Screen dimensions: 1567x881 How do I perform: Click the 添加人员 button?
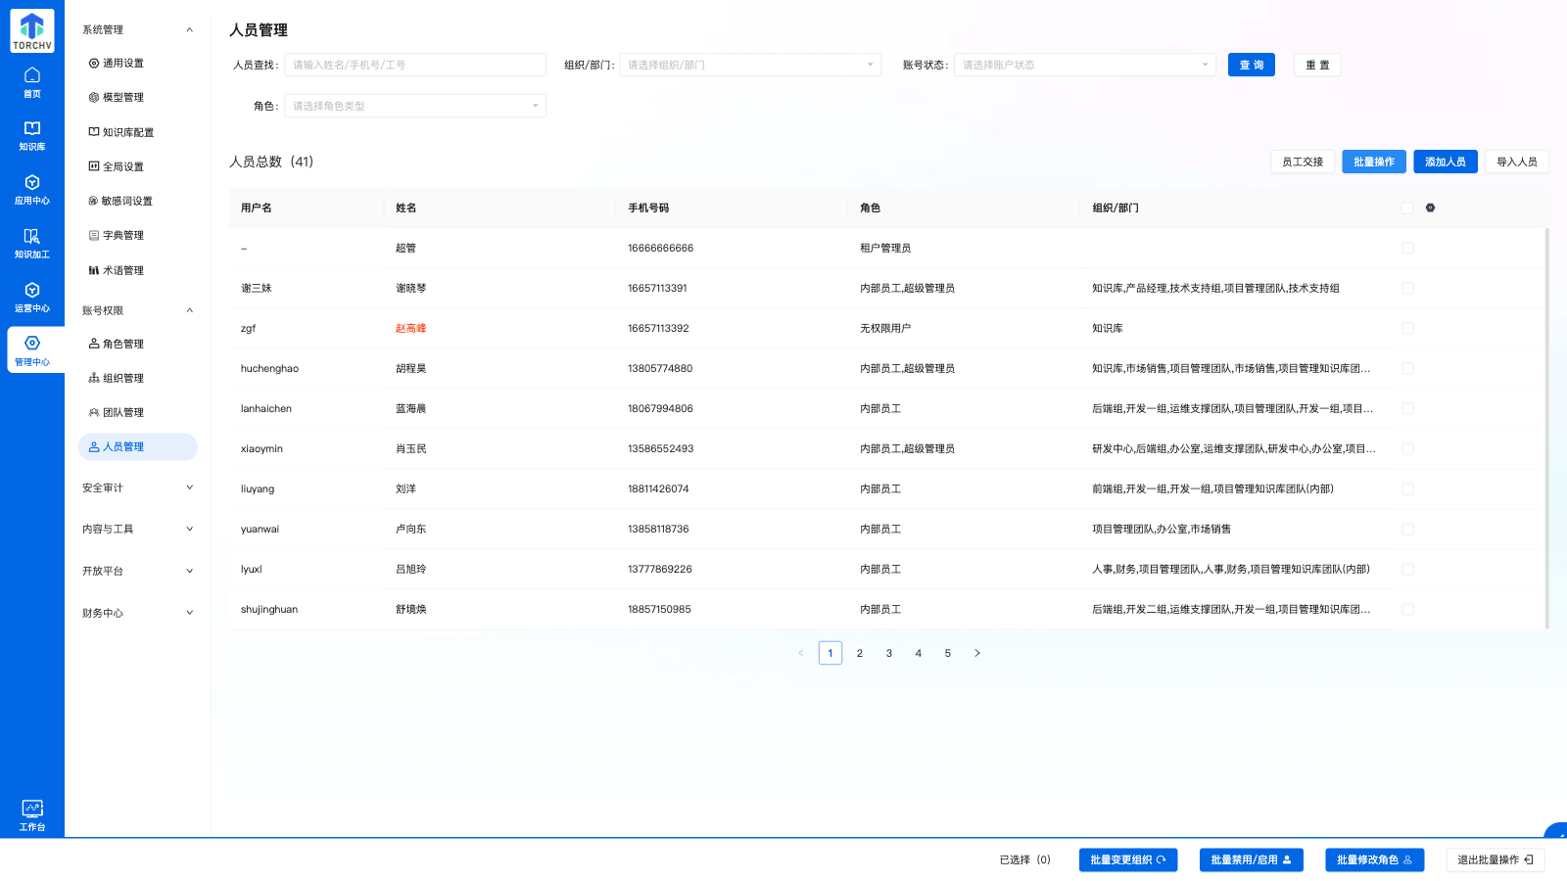click(x=1445, y=162)
